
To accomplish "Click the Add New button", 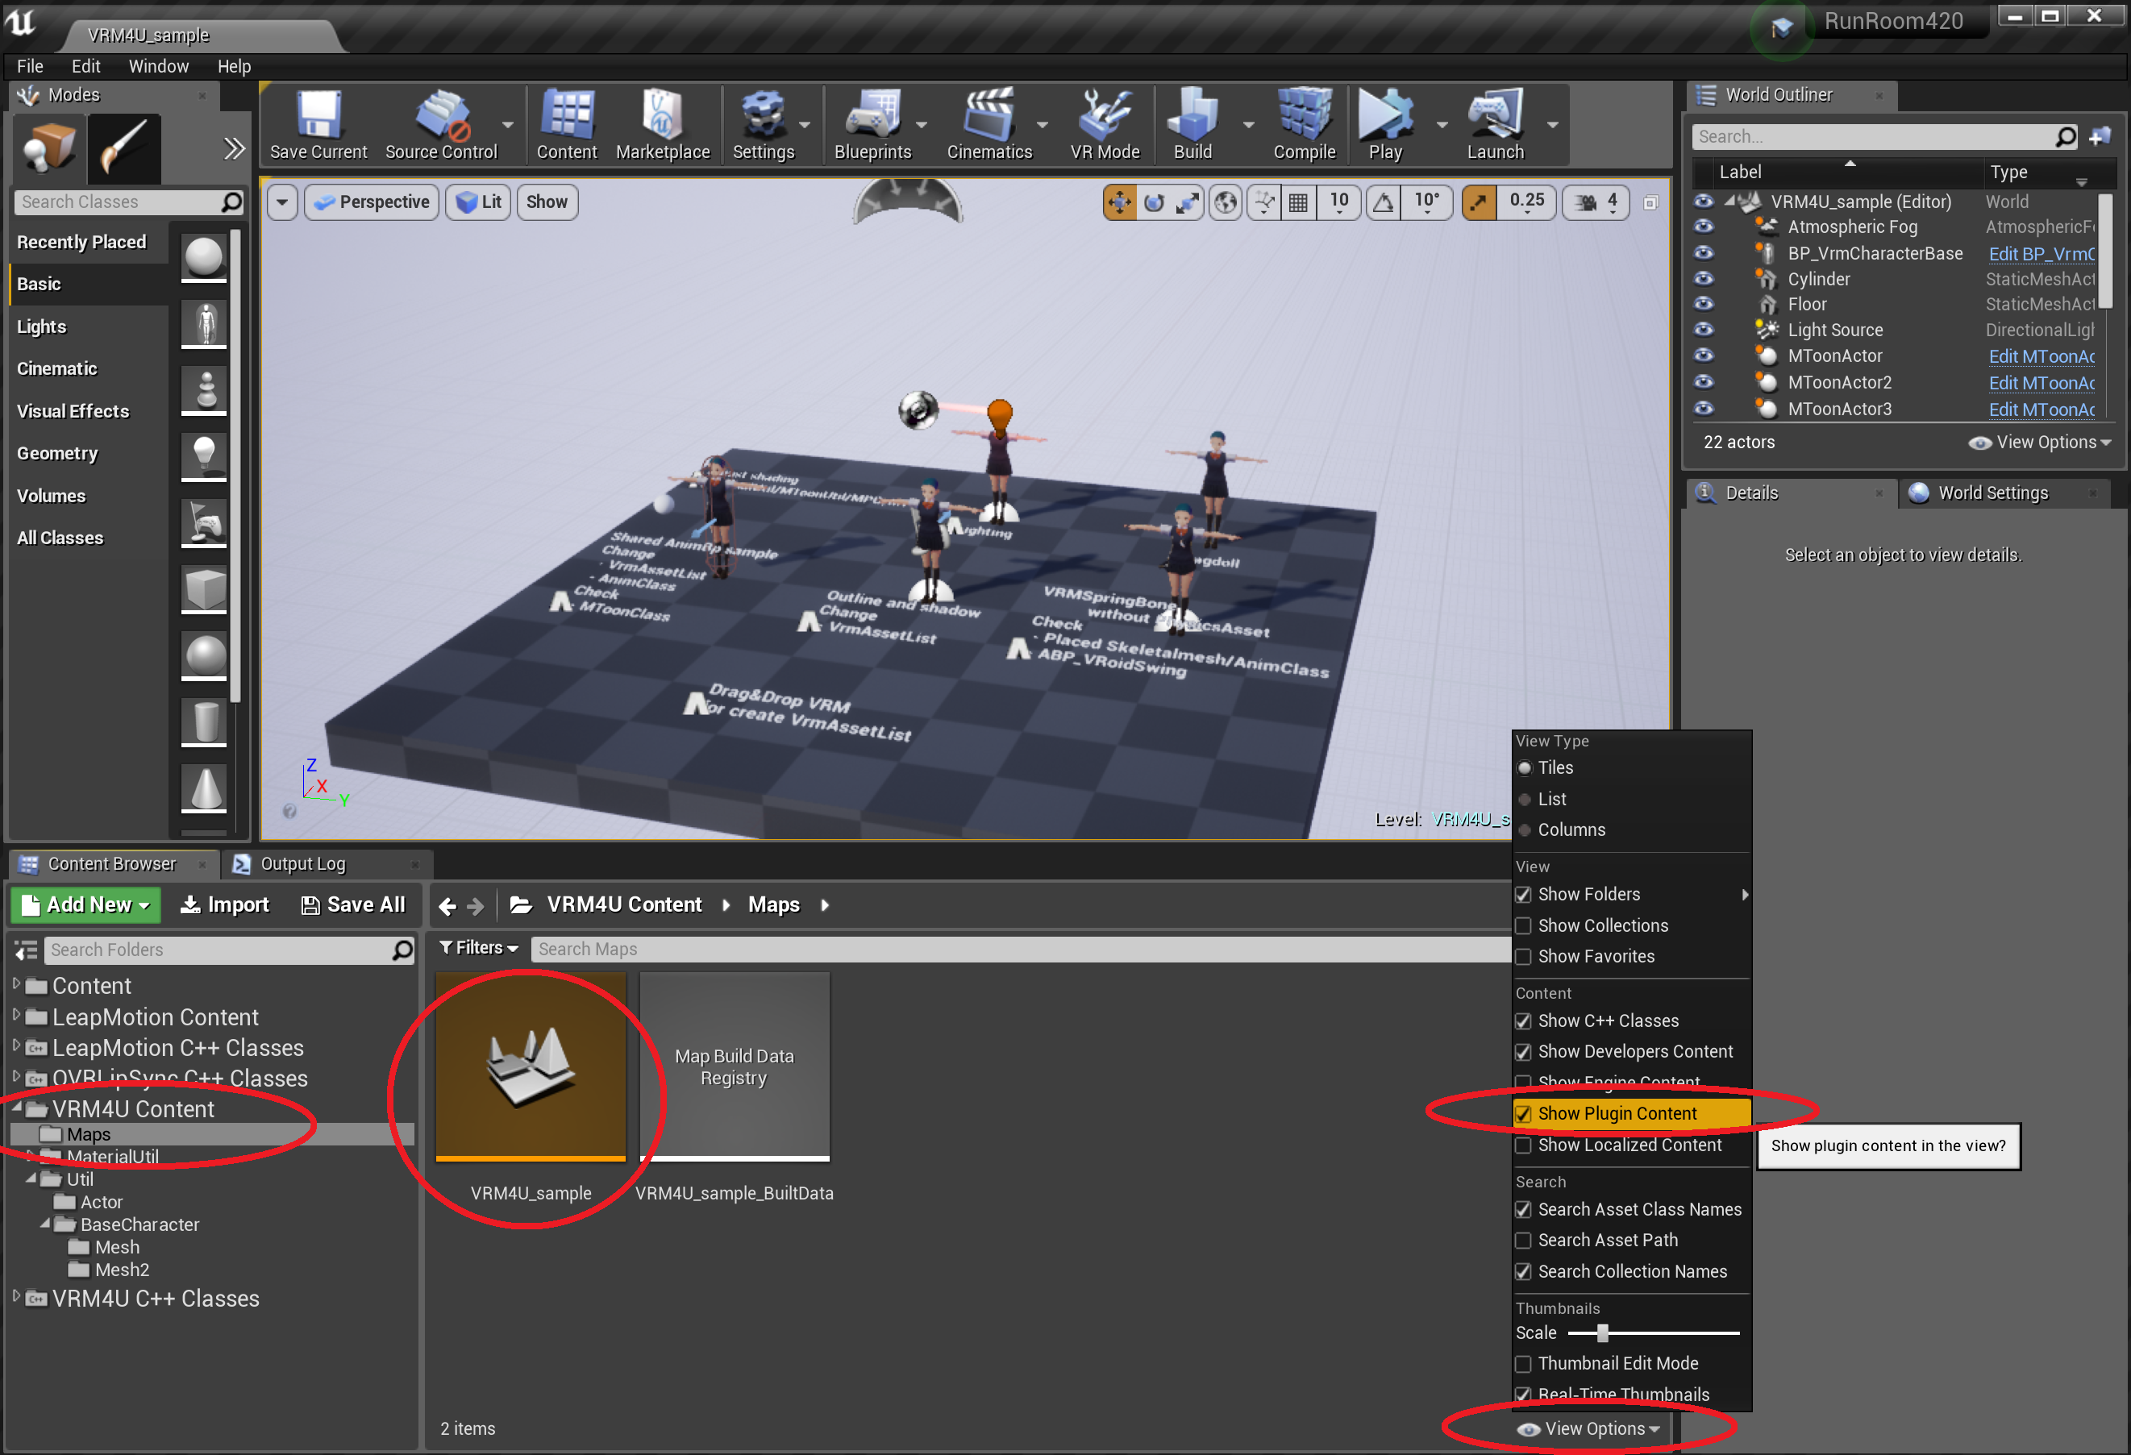I will pos(85,905).
